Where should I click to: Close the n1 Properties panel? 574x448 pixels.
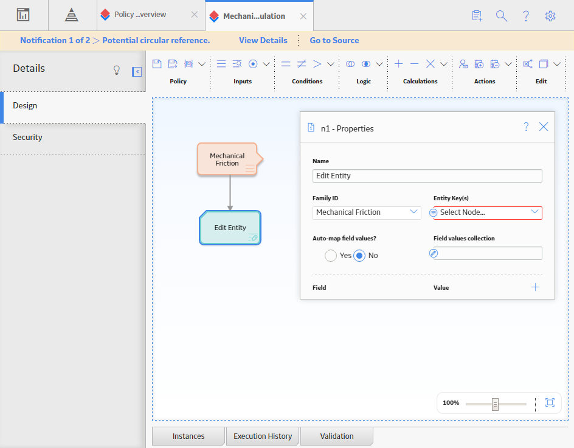[544, 127]
